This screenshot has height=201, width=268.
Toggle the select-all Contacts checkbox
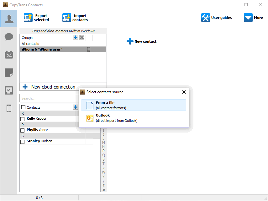point(23,107)
